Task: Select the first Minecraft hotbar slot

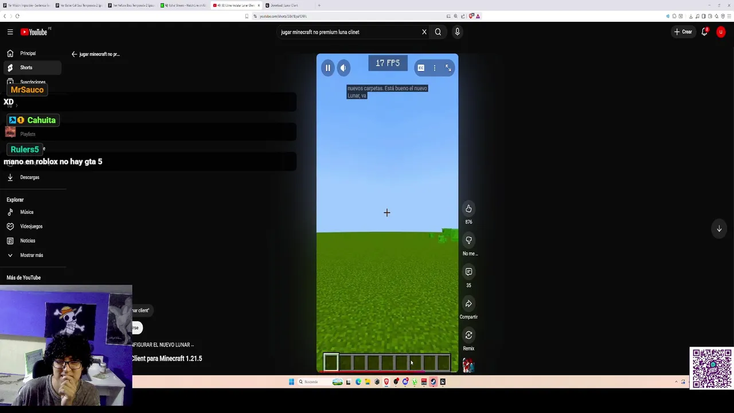Action: [331, 362]
